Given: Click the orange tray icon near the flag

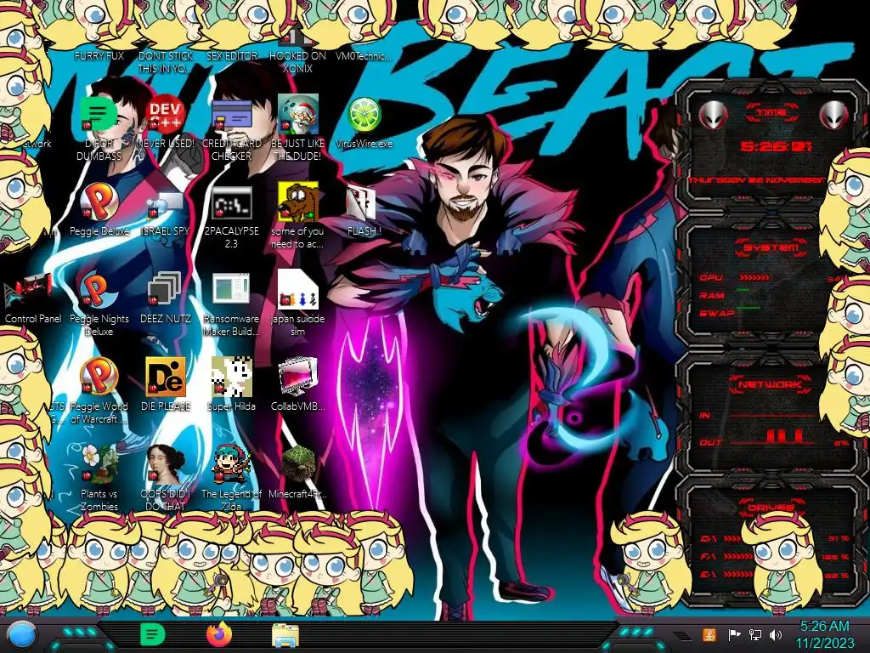Looking at the screenshot, I should [x=709, y=634].
